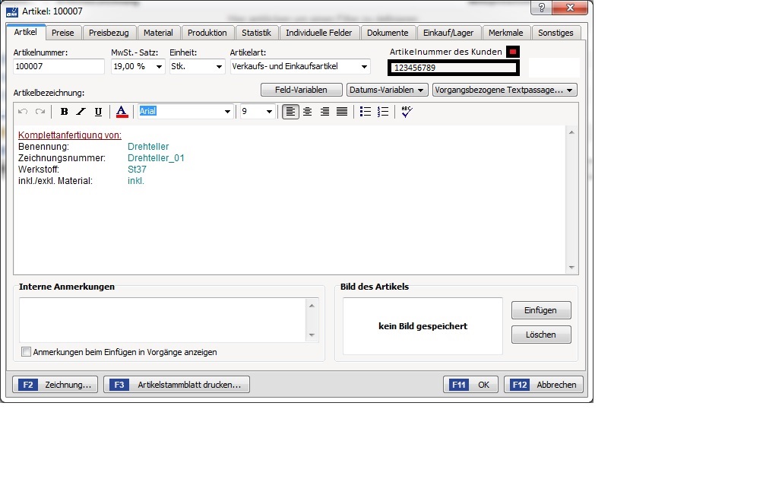Align text right
The image size is (766, 479).
(325, 112)
